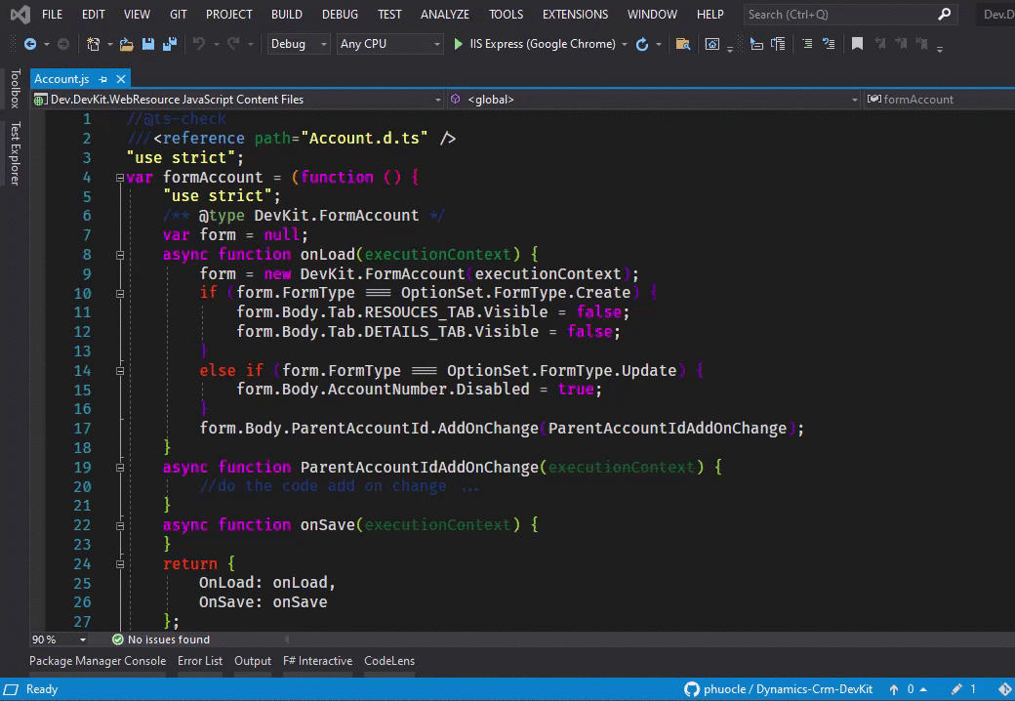
Task: Open the ANALYZE menu
Action: point(445,14)
